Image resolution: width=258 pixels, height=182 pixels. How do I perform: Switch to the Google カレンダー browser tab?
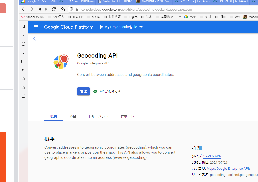pos(39,2)
